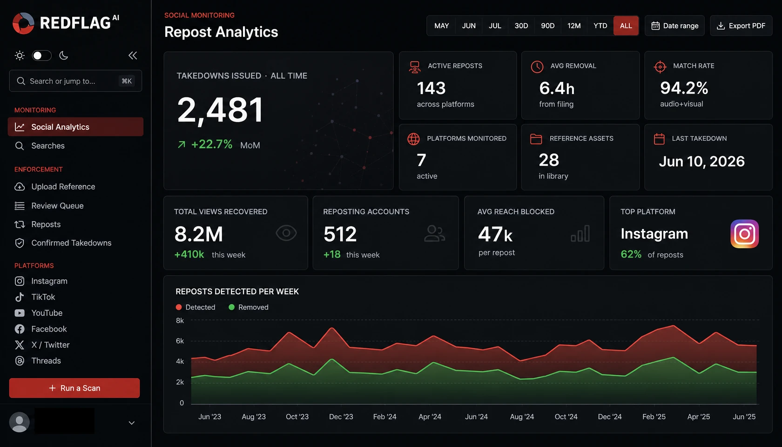Click the Dec '23 axis label
This screenshot has height=447, width=782.
341,417
